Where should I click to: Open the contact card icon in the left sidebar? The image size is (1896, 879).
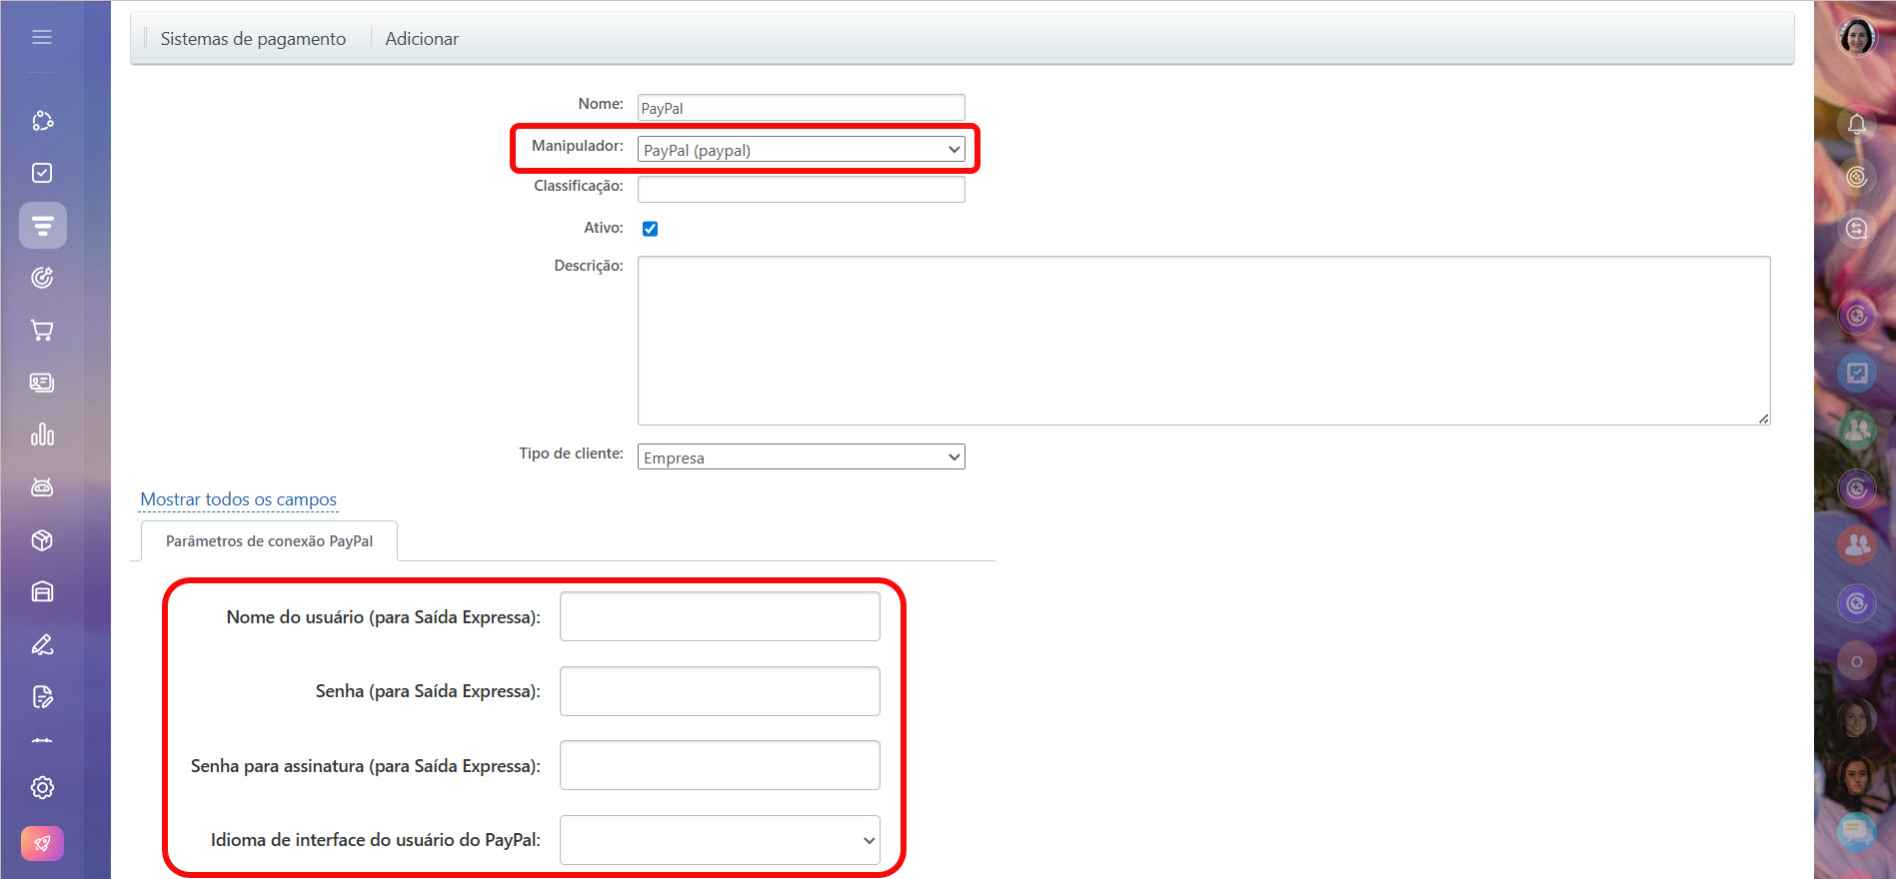pyautogui.click(x=42, y=383)
